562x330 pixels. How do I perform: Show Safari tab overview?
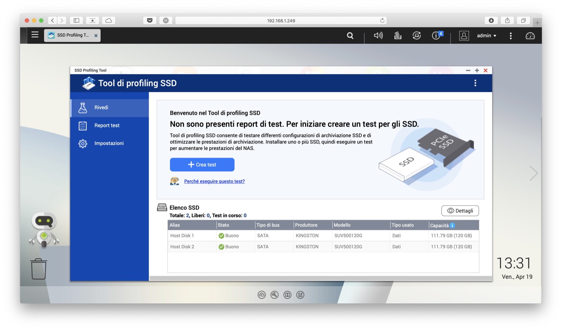click(x=523, y=20)
